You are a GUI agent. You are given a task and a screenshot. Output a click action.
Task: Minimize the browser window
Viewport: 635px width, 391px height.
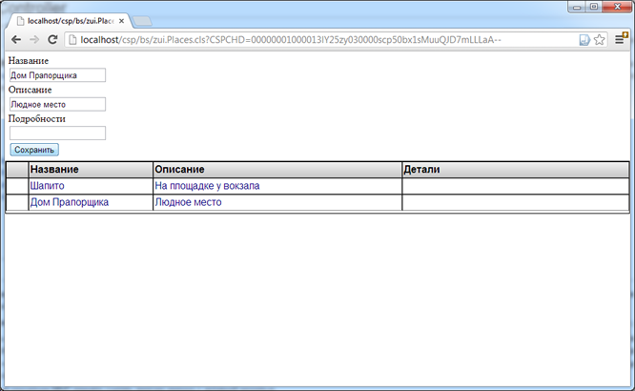(x=577, y=7)
